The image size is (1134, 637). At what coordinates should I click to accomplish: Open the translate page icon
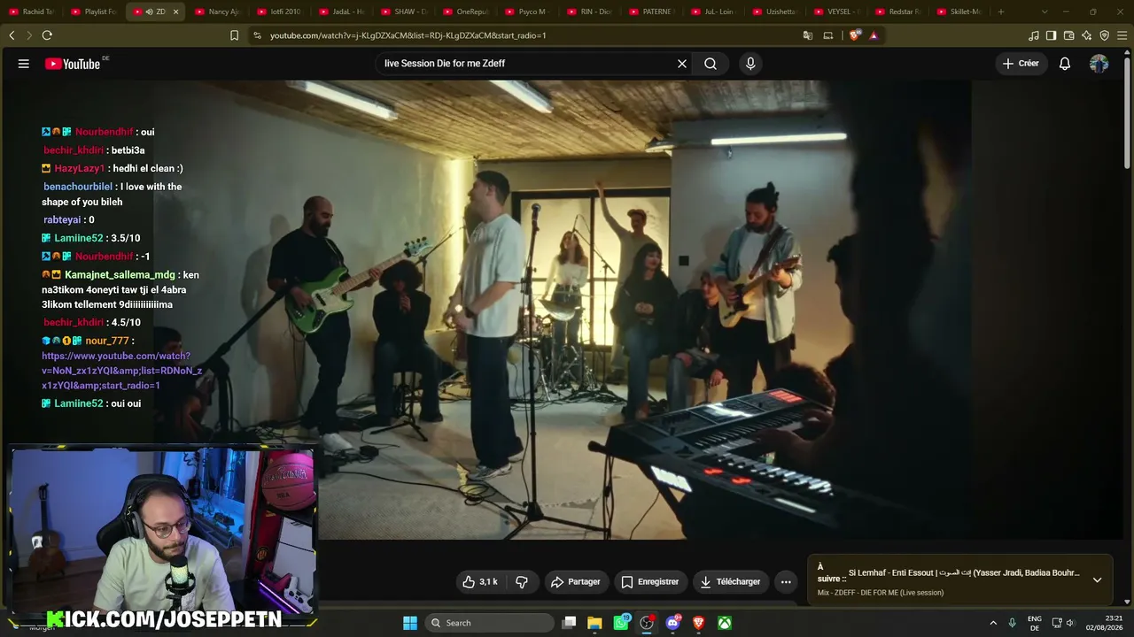808,35
